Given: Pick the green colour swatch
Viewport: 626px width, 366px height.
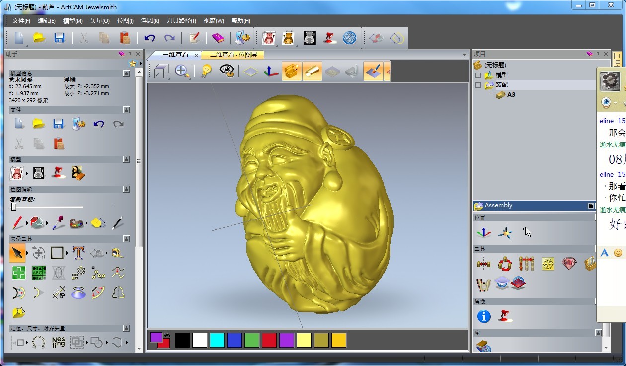Looking at the screenshot, I should click(x=251, y=340).
